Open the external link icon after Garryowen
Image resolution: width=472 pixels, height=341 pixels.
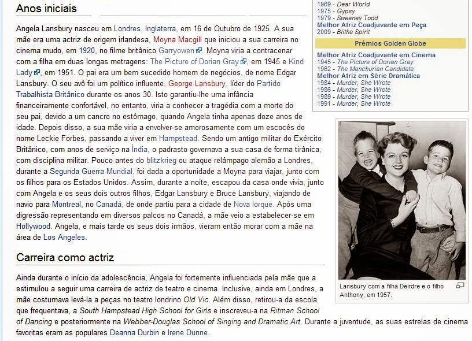(198, 50)
